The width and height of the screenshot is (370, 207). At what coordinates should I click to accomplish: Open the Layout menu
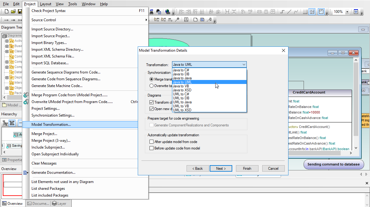[x=45, y=4]
